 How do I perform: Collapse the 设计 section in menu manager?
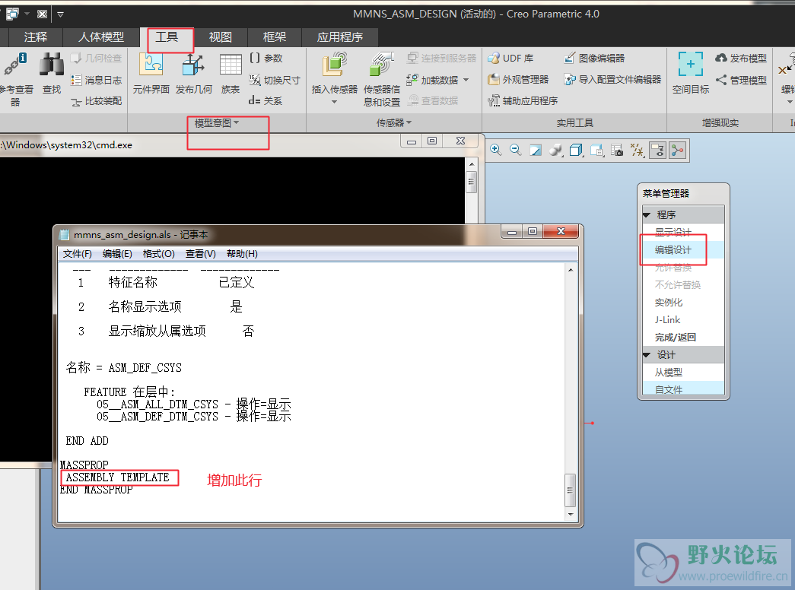pyautogui.click(x=647, y=355)
